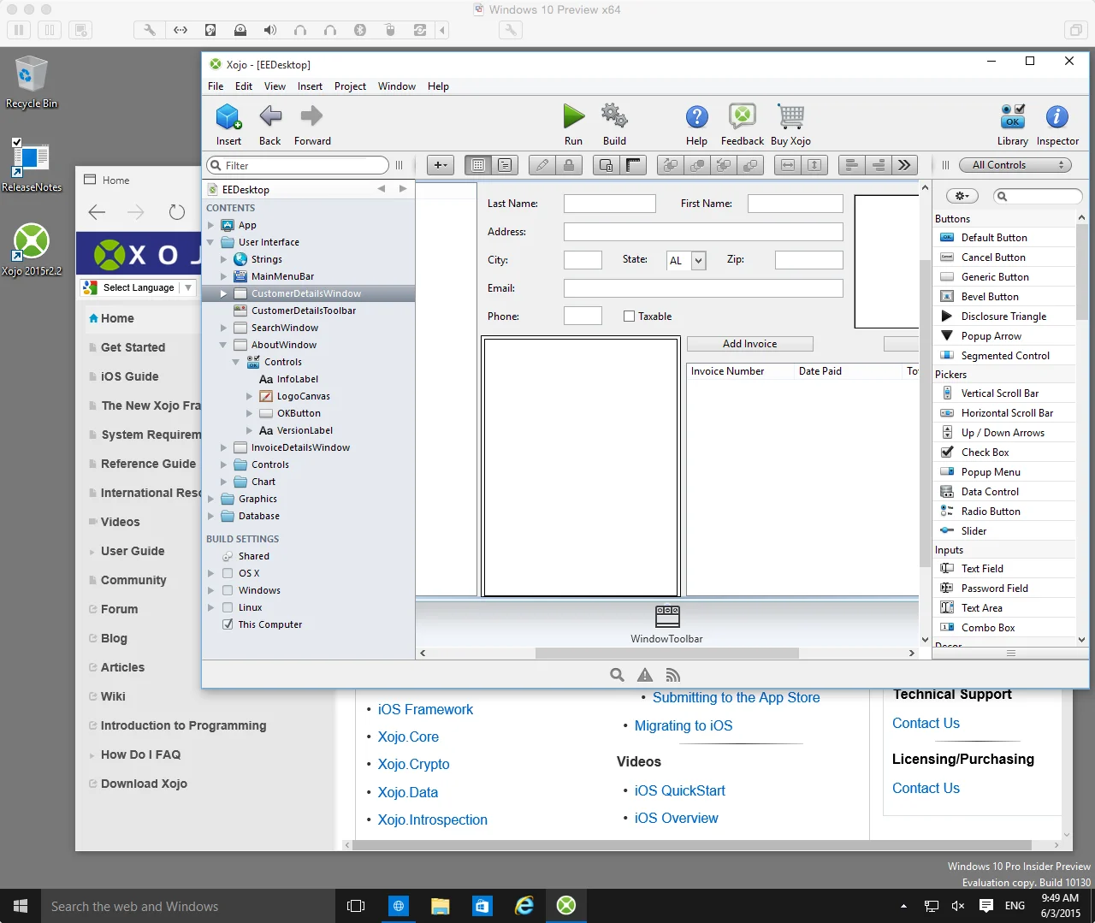Click the fill width icon
Screen dimensions: 1095x923
click(788, 165)
